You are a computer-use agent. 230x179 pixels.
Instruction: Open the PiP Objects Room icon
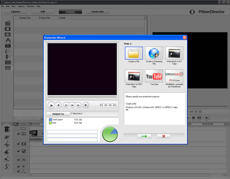(x=8, y=34)
